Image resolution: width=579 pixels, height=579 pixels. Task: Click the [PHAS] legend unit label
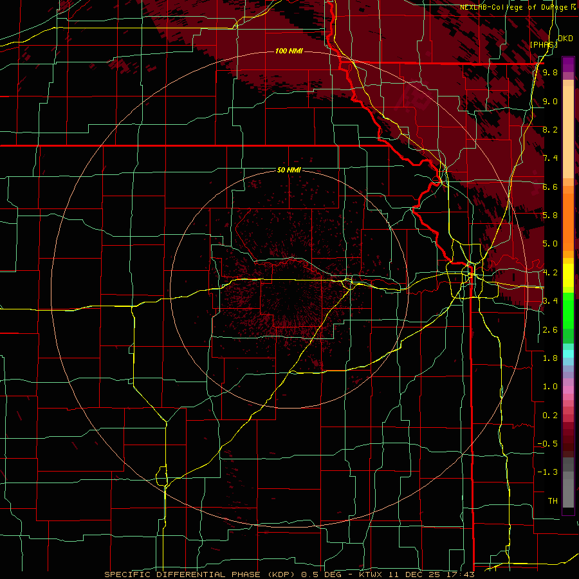[x=544, y=44]
